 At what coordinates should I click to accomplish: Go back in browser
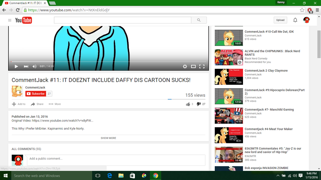click(4, 10)
